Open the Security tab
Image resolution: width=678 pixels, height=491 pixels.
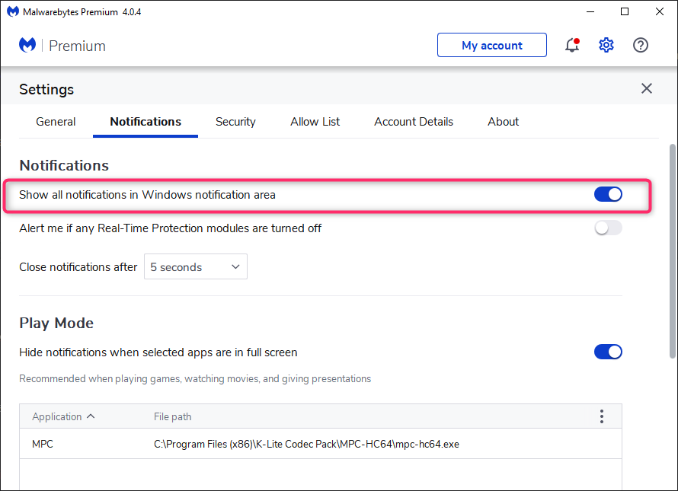(x=235, y=122)
